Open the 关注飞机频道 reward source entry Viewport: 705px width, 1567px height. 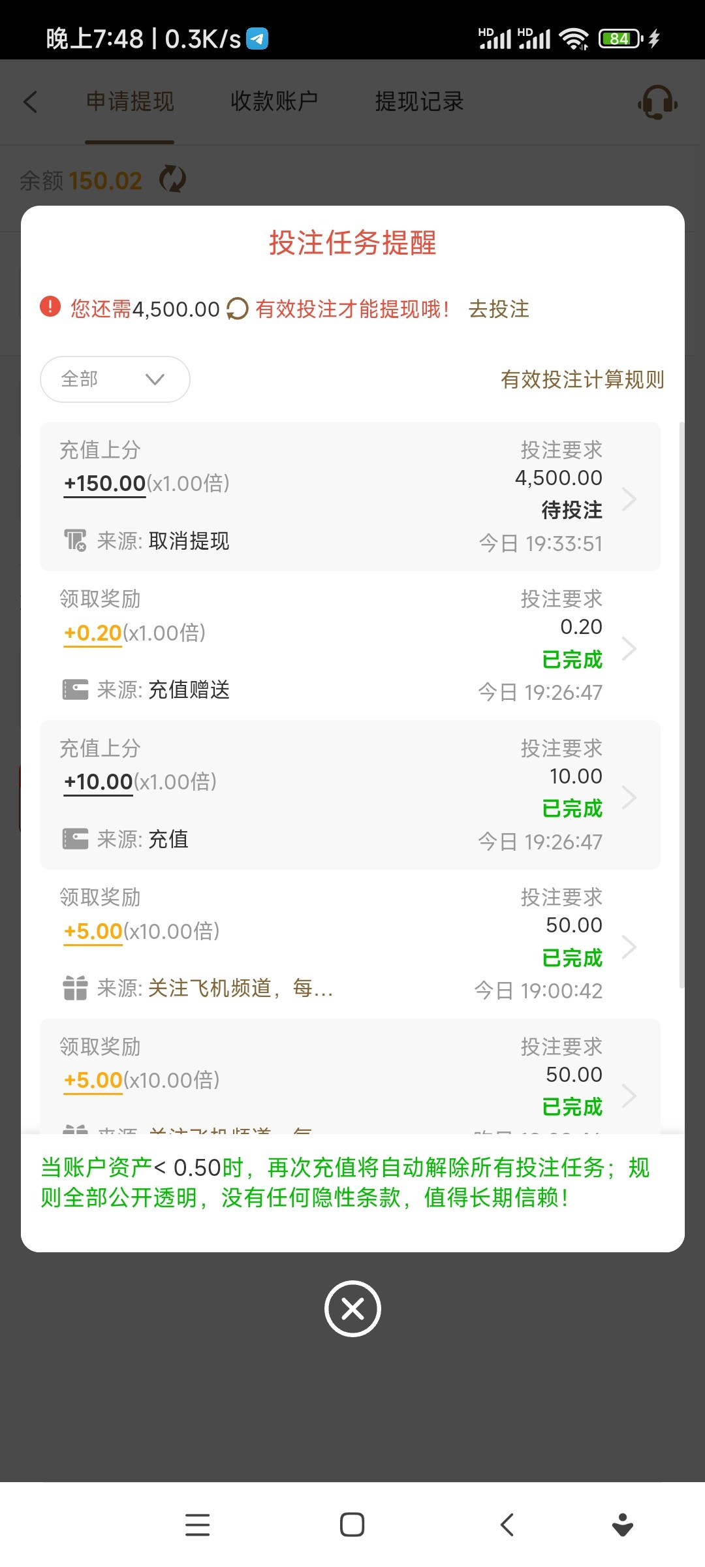(x=241, y=989)
